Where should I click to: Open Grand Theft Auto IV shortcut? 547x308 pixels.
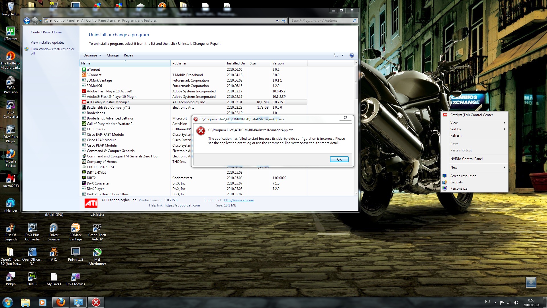97,232
